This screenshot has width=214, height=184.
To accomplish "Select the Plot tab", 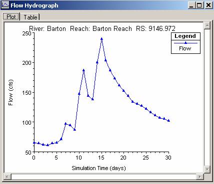I will click(11, 17).
